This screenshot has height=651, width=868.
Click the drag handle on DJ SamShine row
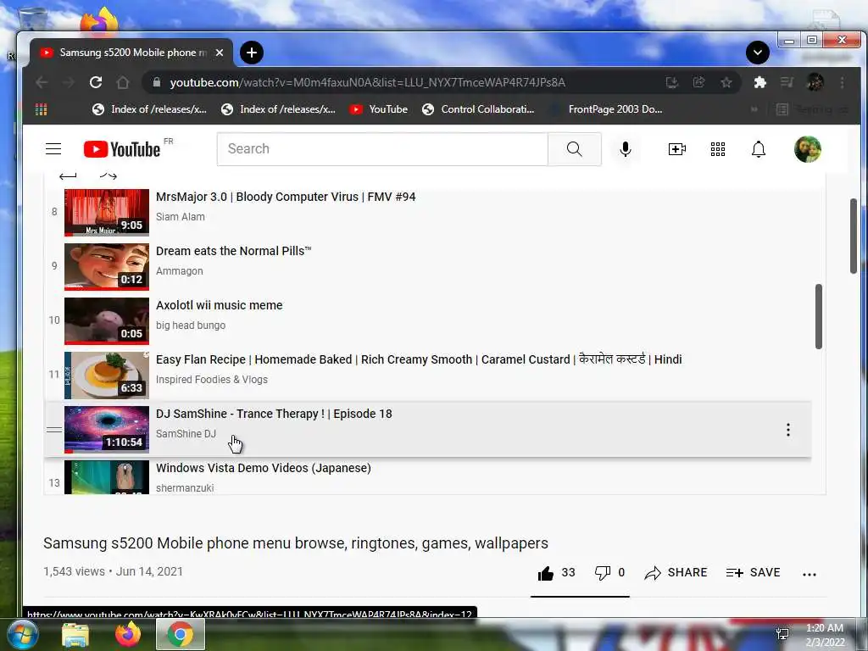pos(54,430)
